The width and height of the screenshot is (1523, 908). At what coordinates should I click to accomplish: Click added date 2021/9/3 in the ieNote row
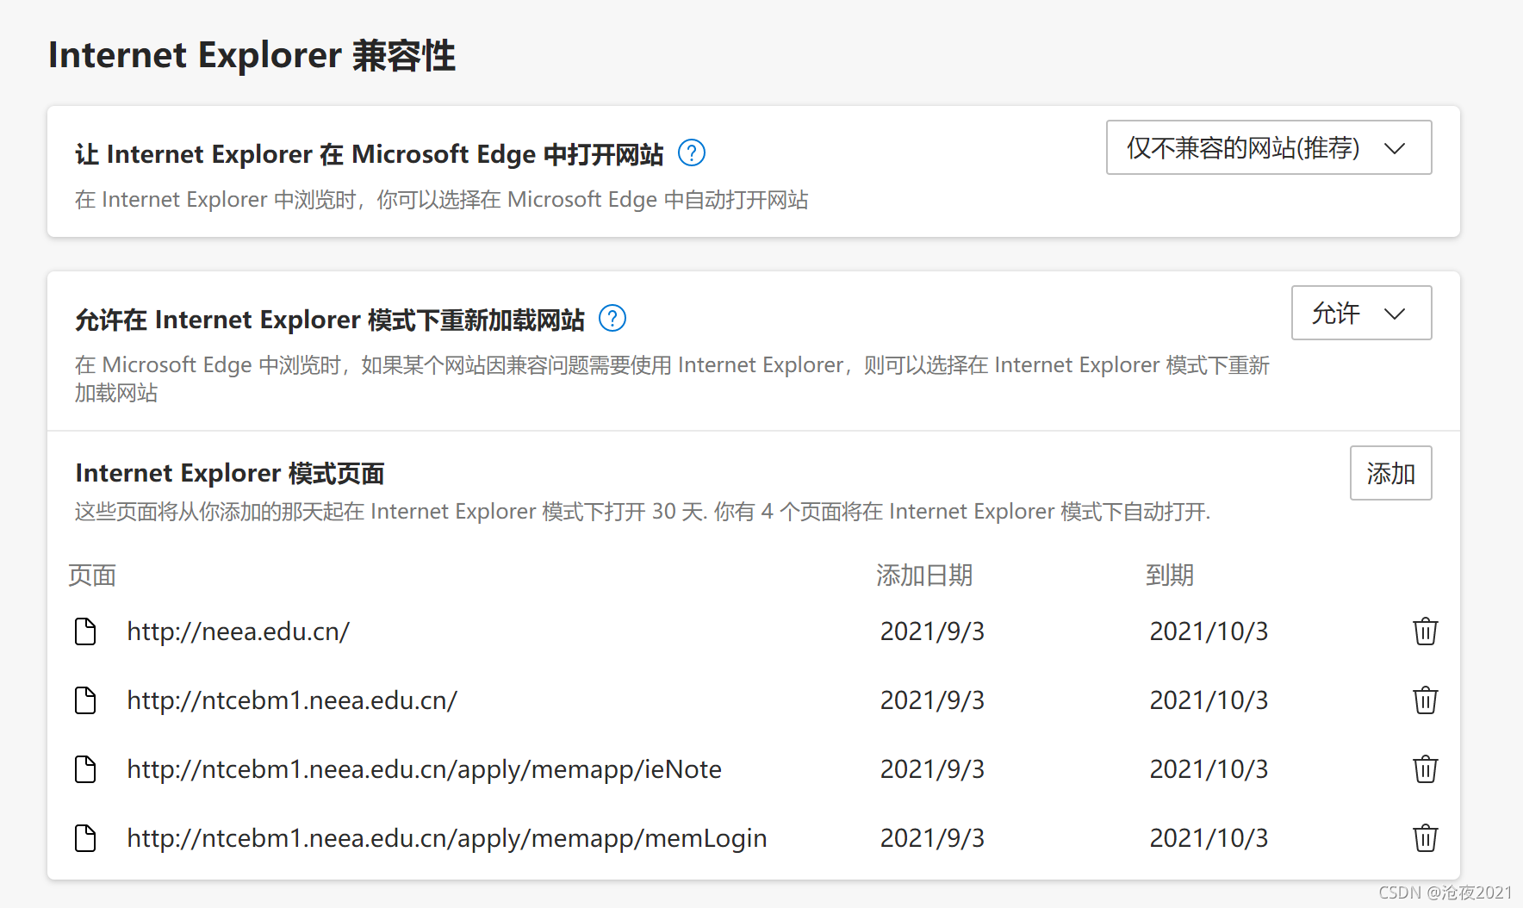click(932, 769)
